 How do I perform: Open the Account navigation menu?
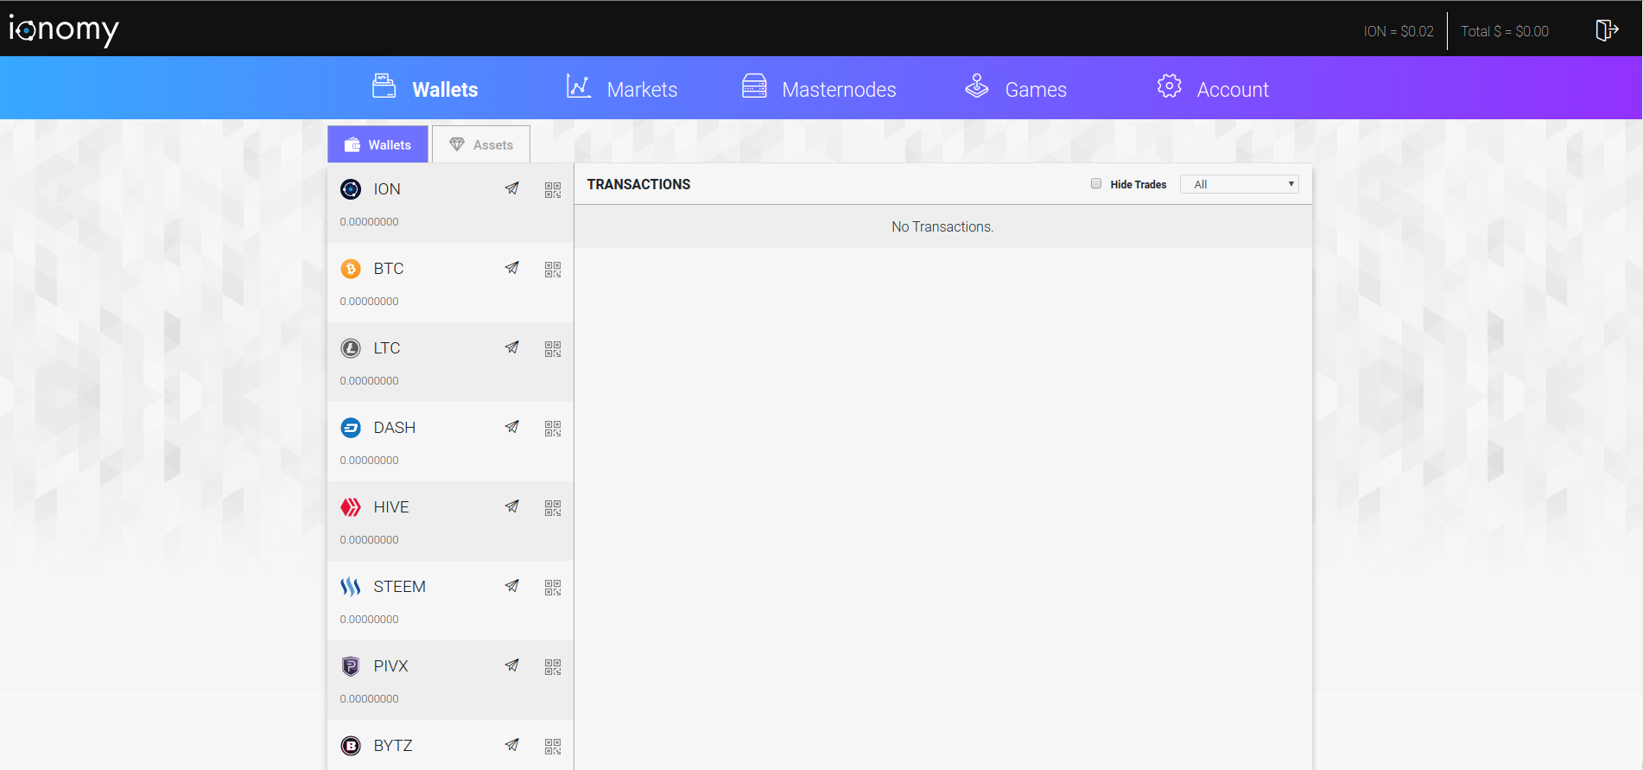click(1213, 88)
